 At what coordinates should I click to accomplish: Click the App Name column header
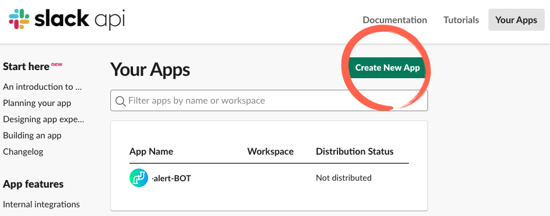coord(151,151)
